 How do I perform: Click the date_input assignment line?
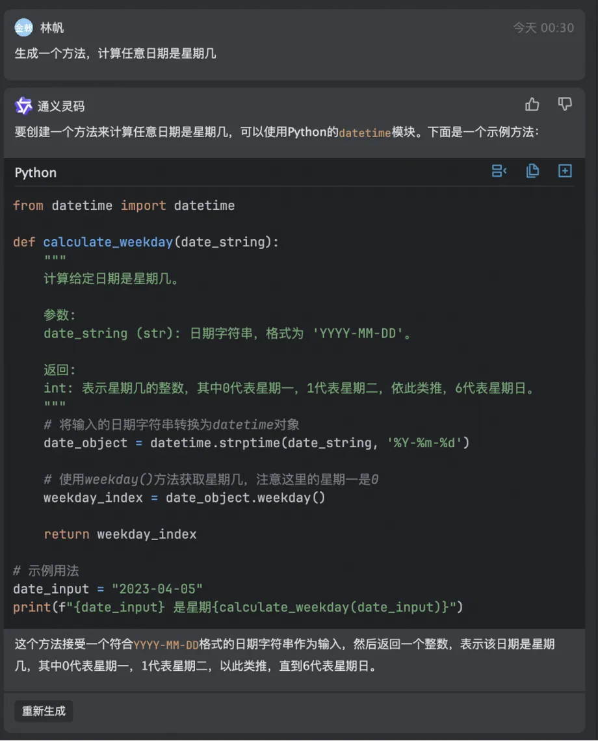(108, 589)
